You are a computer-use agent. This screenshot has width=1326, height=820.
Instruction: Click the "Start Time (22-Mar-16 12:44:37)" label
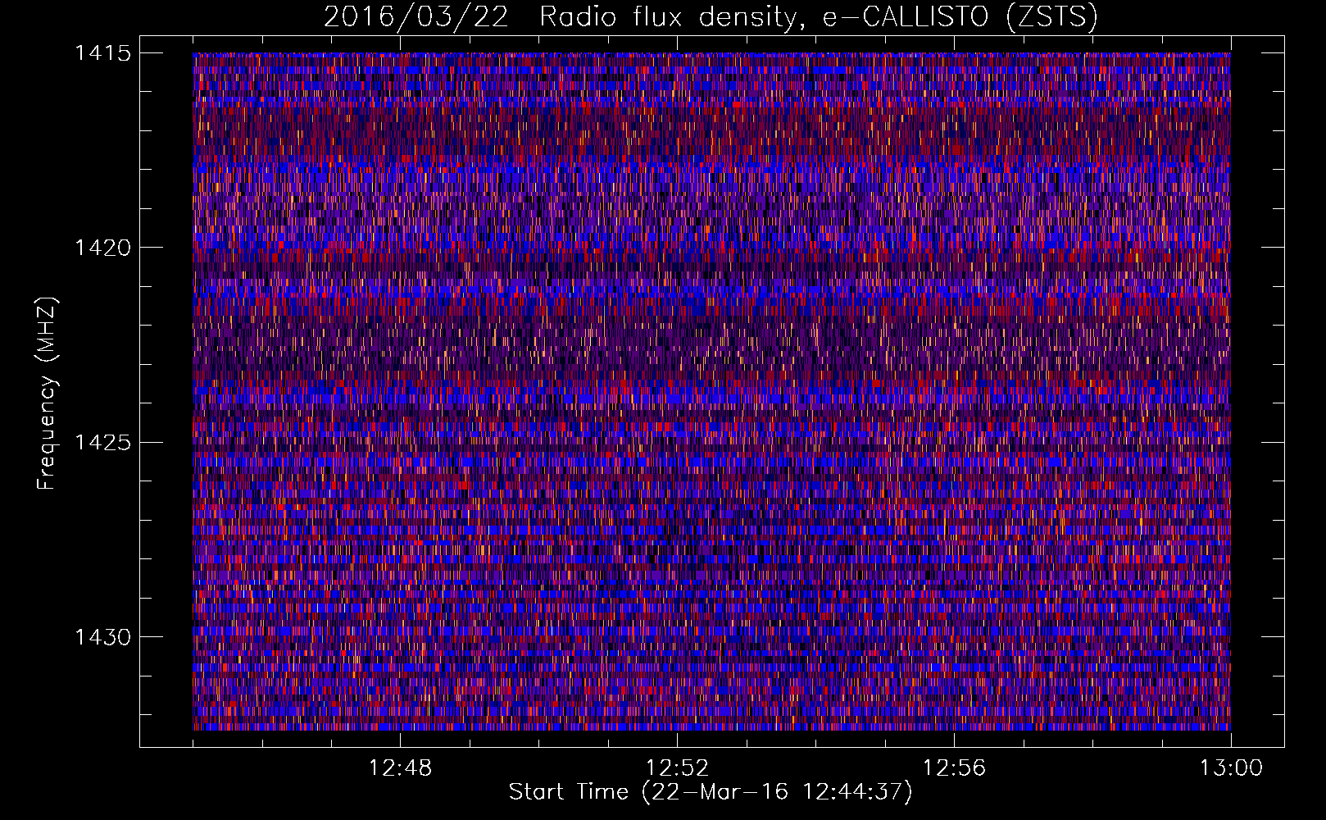point(711,793)
